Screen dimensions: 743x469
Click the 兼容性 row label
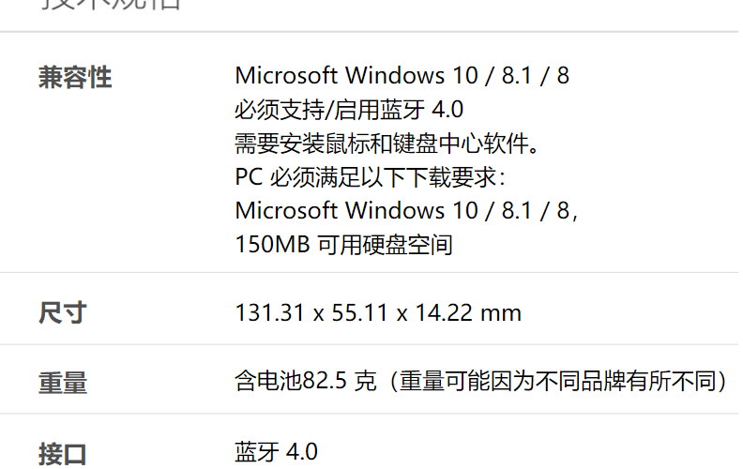point(75,77)
